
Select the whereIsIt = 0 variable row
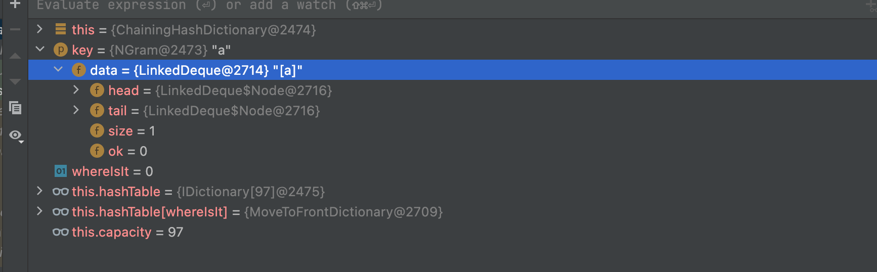pyautogui.click(x=112, y=171)
